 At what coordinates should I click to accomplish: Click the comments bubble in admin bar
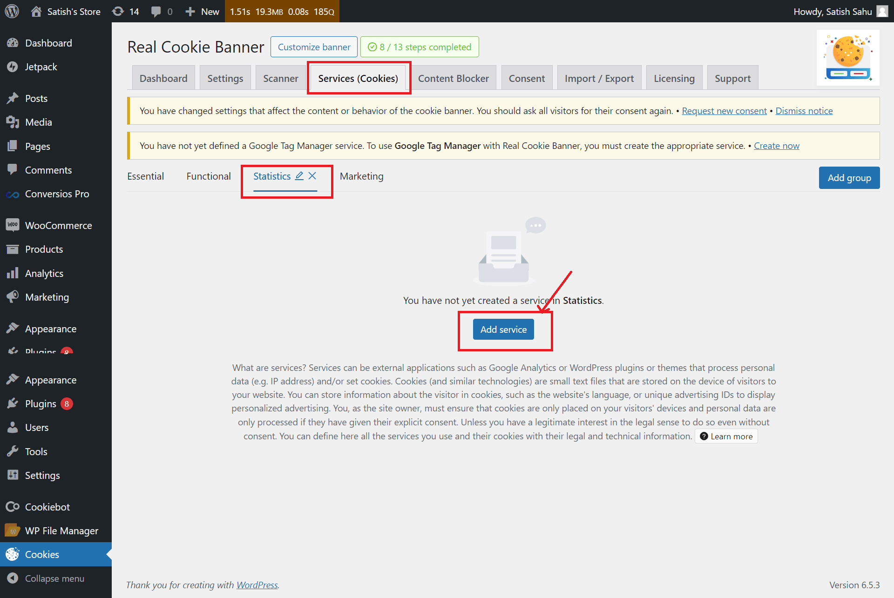pos(156,11)
